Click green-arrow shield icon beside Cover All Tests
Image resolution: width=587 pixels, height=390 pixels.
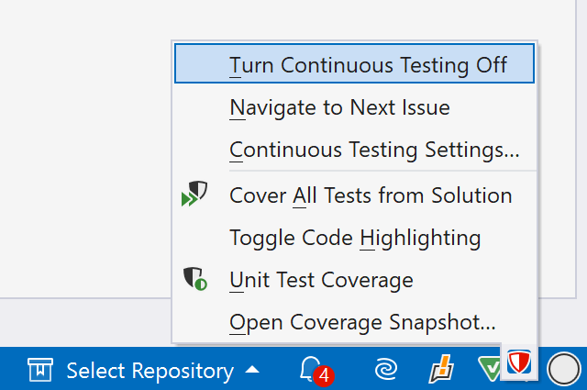pyautogui.click(x=194, y=195)
